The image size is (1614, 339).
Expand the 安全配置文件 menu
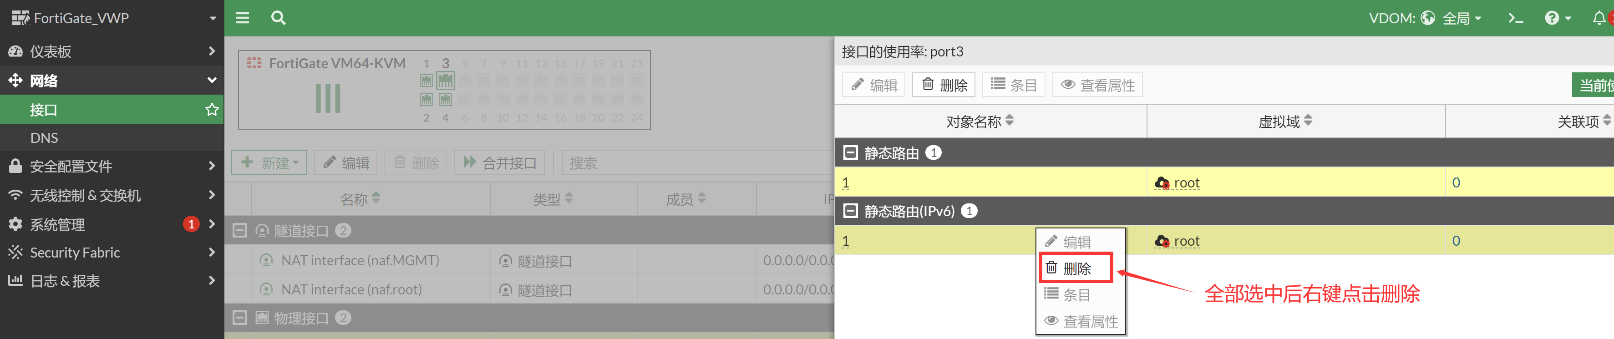(112, 166)
